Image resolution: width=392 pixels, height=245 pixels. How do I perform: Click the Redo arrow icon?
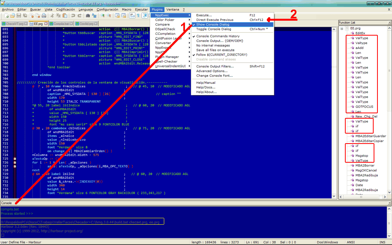[x=79, y=16]
